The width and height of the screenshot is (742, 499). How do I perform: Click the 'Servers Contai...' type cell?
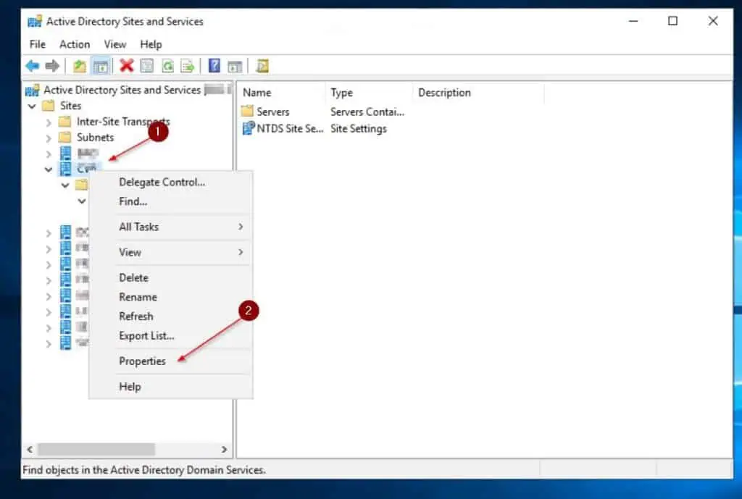tap(367, 112)
